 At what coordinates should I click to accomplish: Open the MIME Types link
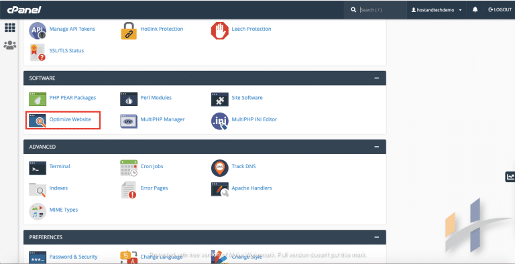64,210
